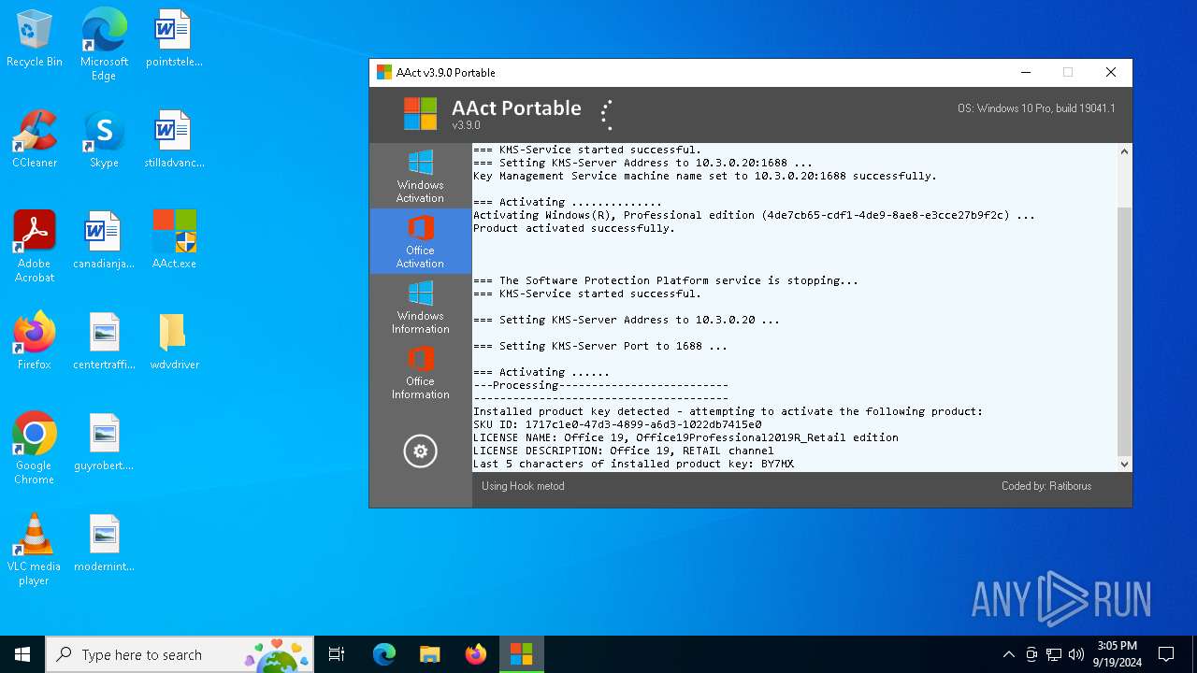Click 'Activating Windows(R), Professional edition' line
The height and width of the screenshot is (673, 1197).
(754, 215)
